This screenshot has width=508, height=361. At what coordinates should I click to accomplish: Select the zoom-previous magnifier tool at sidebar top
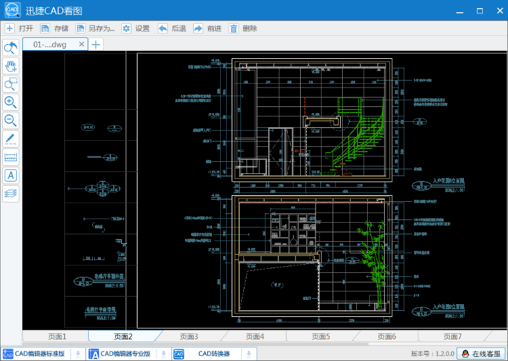tap(11, 48)
